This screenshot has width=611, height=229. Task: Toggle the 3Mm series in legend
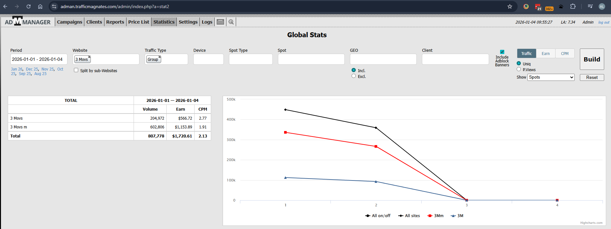tap(436, 216)
